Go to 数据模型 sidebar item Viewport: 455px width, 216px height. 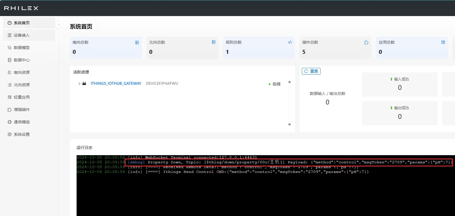[22, 48]
